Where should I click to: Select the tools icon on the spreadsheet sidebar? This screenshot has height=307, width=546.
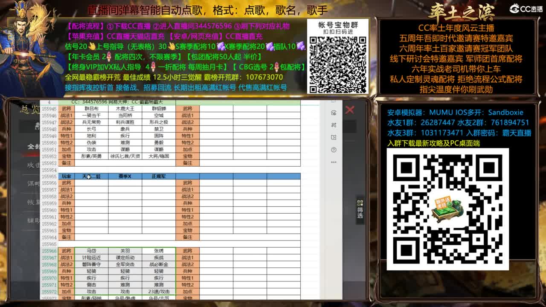335,125
